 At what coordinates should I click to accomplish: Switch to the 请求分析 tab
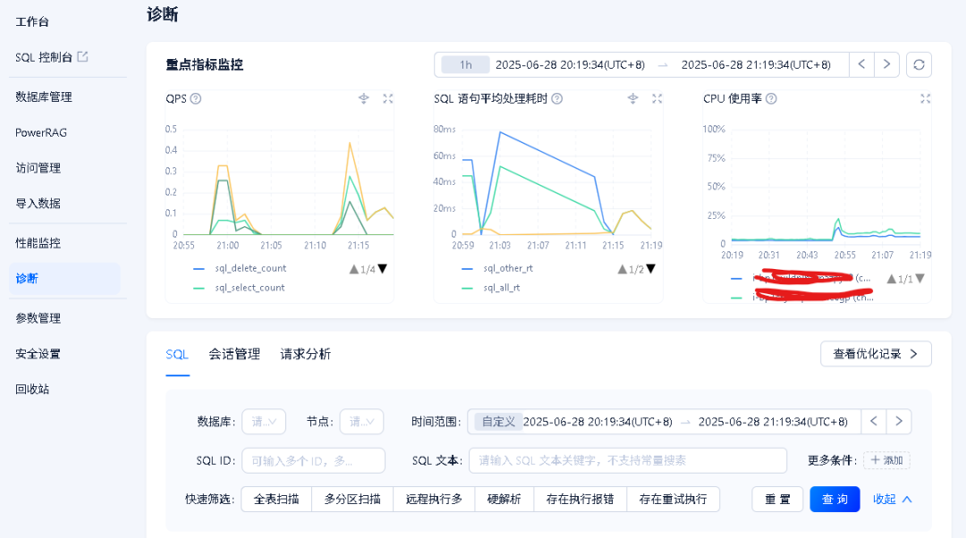click(306, 355)
